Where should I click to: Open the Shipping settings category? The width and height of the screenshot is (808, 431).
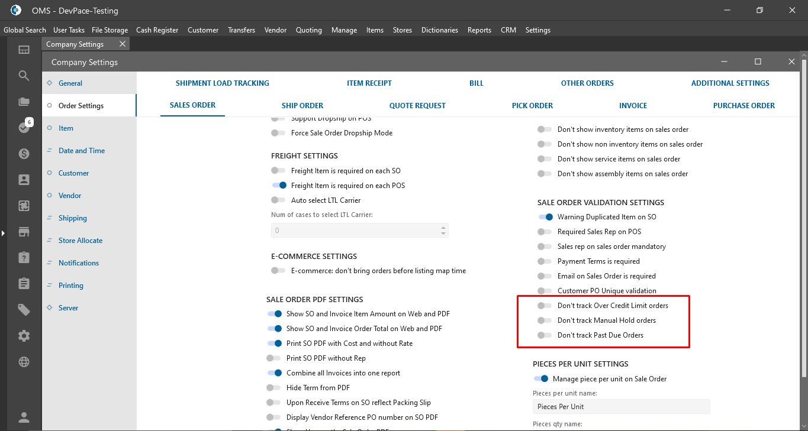click(x=72, y=218)
